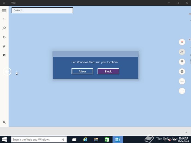Screen dimensions: 191x143
Task: Click the back arrow in the sidebar
Action: [x=4, y=19]
